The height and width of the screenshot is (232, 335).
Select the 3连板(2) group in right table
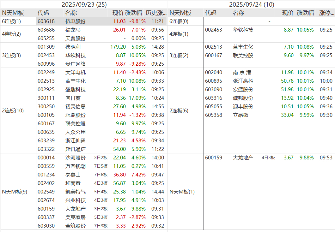coord(179,55)
